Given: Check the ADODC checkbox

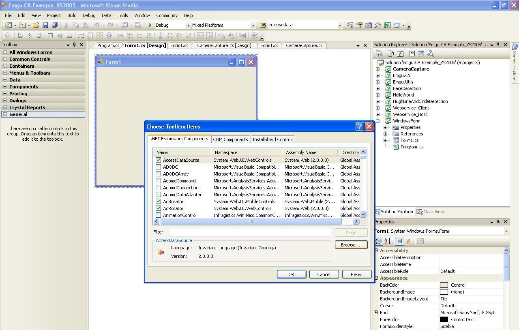Looking at the screenshot, I should [158, 167].
